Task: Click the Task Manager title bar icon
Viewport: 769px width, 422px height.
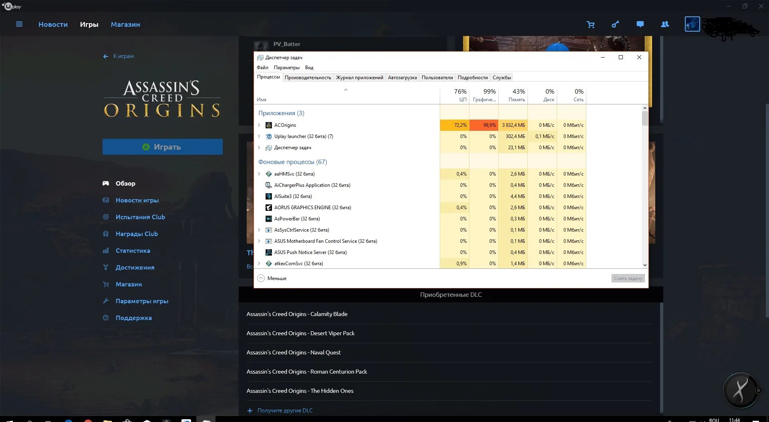Action: tap(260, 58)
